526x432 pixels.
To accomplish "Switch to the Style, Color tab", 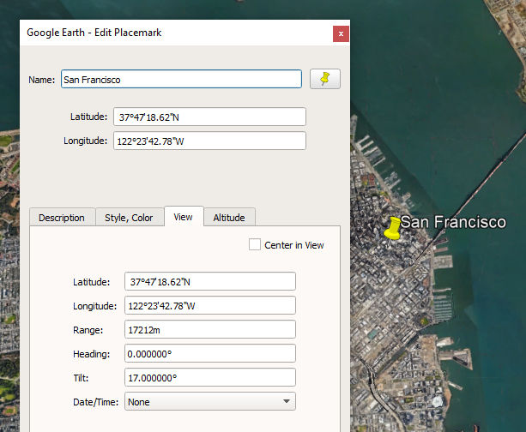I will pos(130,218).
